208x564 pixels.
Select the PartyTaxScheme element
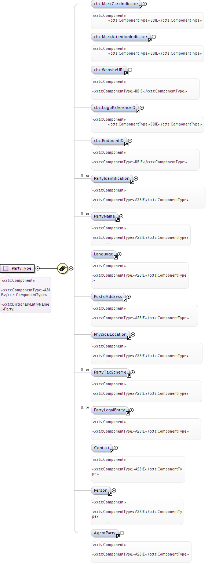110,372
